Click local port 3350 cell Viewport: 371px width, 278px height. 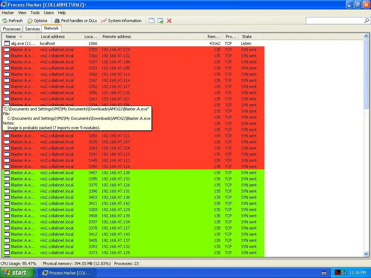93,167
